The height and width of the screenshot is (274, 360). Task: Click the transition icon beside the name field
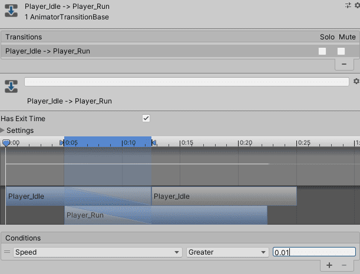coord(11,85)
